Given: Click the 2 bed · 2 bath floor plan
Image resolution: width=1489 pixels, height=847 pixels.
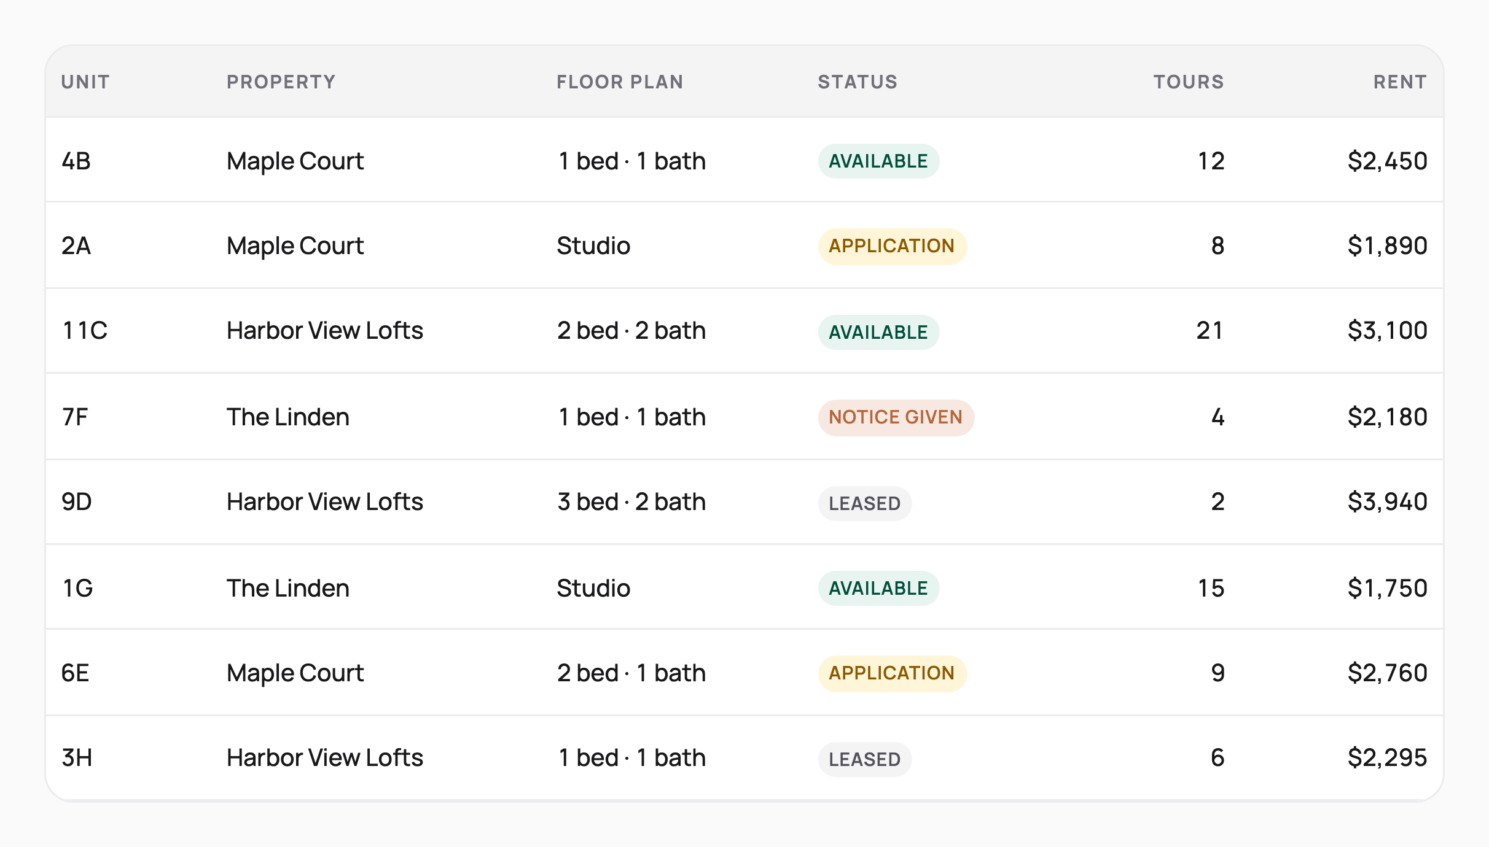Looking at the screenshot, I should [x=631, y=330].
